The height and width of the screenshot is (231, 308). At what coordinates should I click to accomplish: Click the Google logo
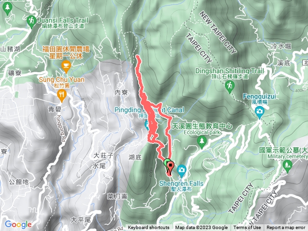(x=18, y=224)
